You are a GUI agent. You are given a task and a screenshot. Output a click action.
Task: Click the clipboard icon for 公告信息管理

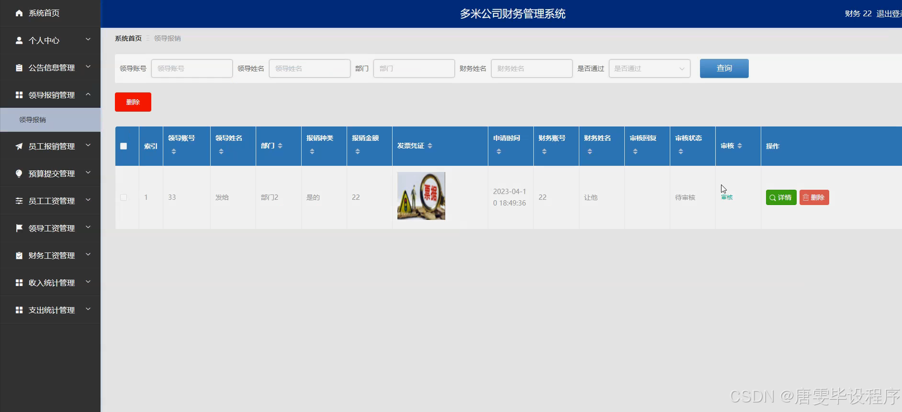[19, 68]
